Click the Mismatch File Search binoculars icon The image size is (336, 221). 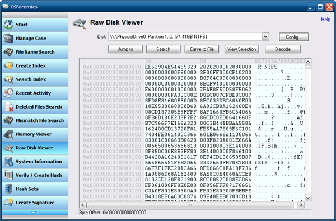[x=8, y=120]
